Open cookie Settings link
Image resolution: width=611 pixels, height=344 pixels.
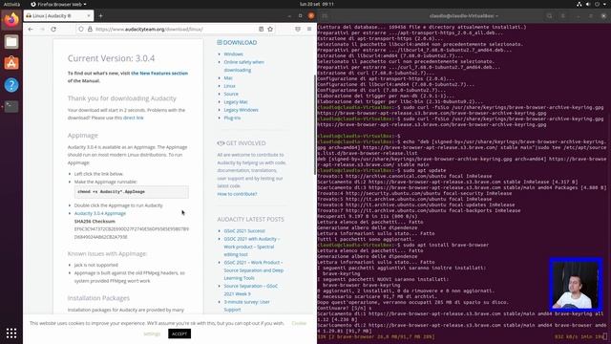coord(152,333)
